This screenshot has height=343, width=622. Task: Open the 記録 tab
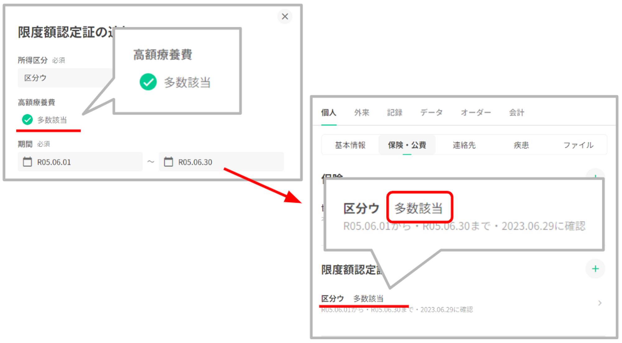(395, 113)
